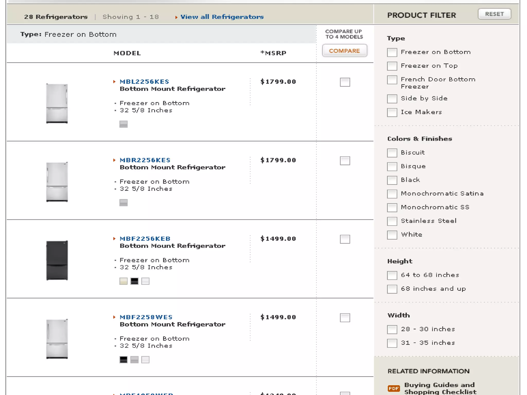Click the black MBF2256KEB refrigerator image
The image size is (527, 395).
click(x=57, y=260)
